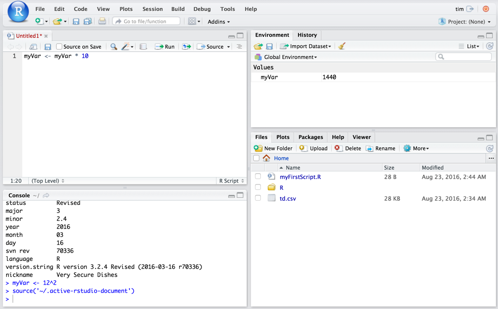Click the Go to file/function field

(x=146, y=21)
